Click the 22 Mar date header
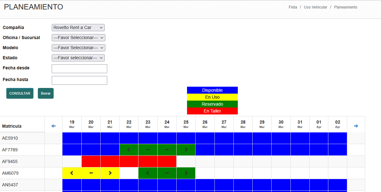381x192 pixels. point(129,124)
